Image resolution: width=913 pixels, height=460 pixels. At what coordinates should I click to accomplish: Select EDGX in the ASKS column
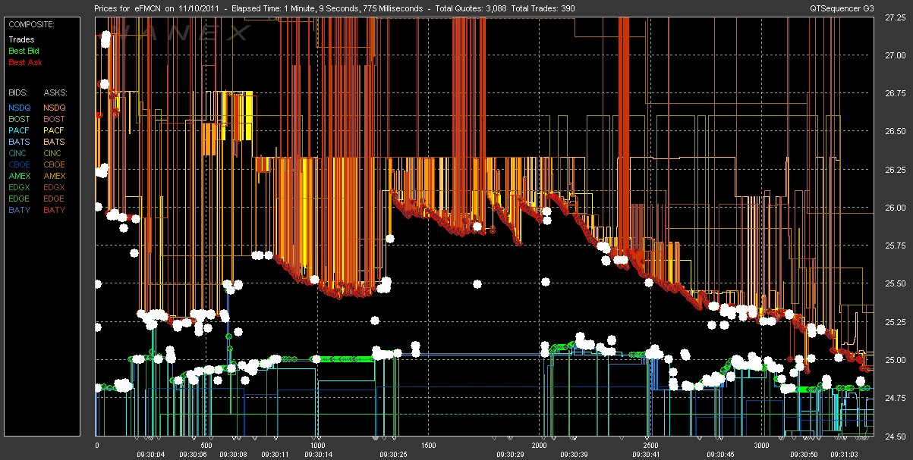(55, 187)
